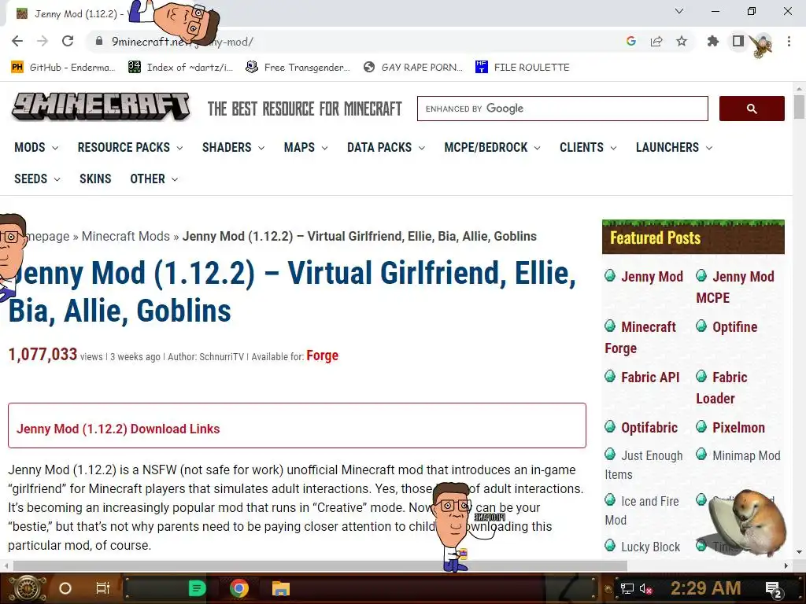The width and height of the screenshot is (806, 604).
Task: Expand the CLIENTS dropdown menu
Action: [x=588, y=147]
